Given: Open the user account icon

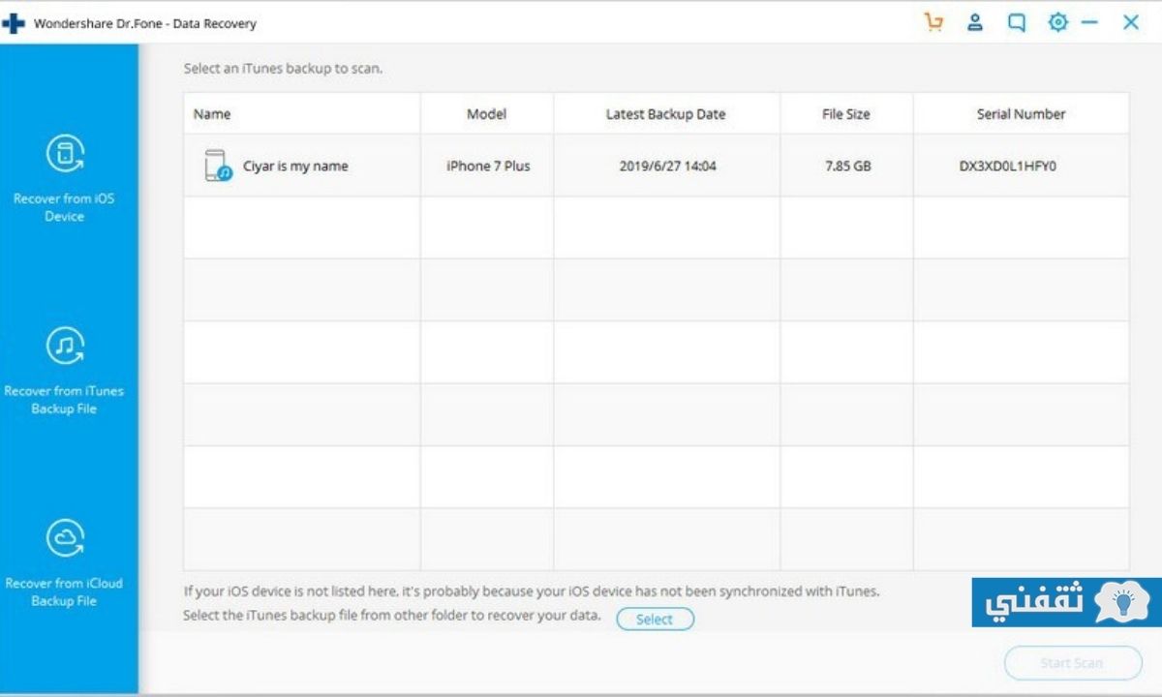Looking at the screenshot, I should (x=975, y=22).
